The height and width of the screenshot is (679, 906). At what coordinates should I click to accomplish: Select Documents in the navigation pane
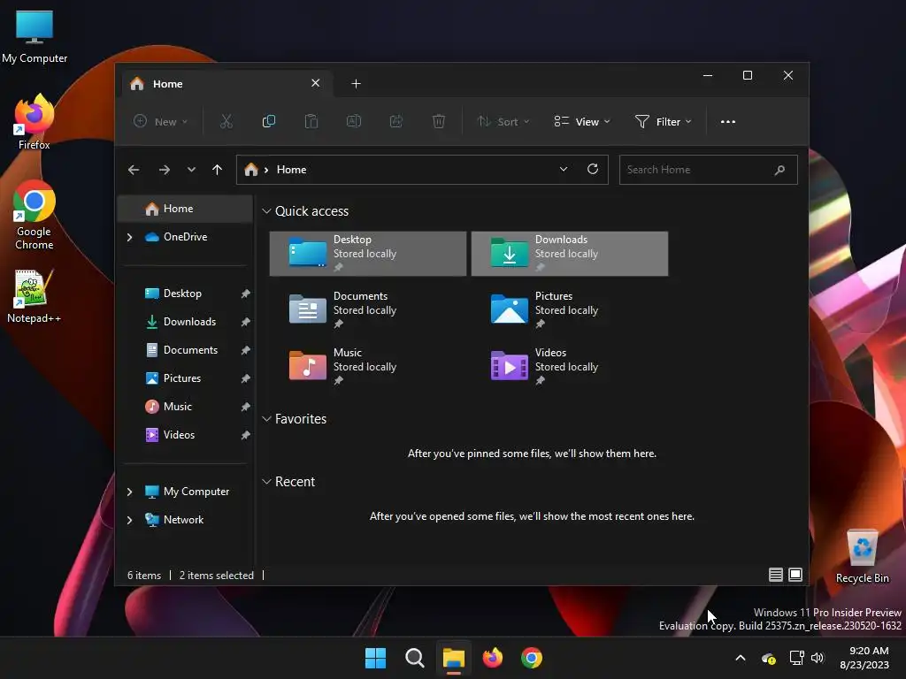click(185, 350)
